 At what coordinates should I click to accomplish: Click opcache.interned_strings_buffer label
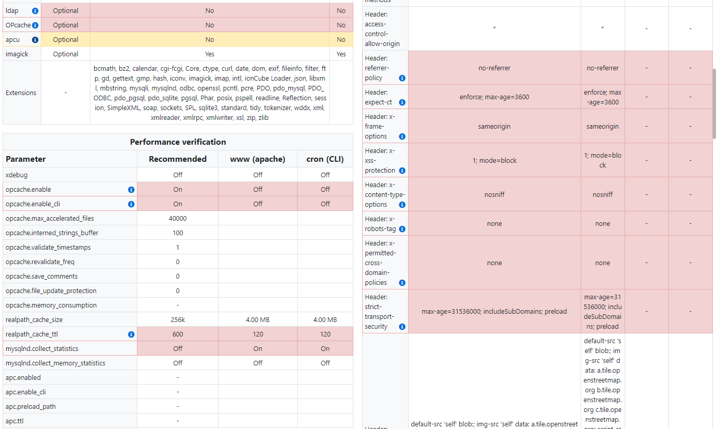pos(52,233)
